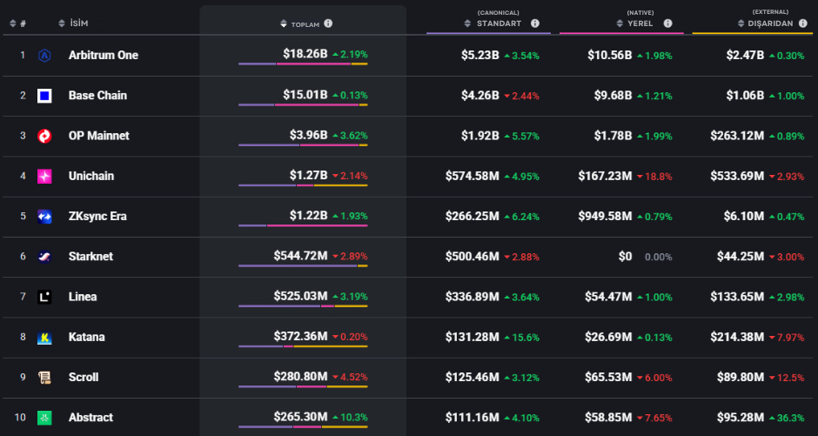818x436 pixels.
Task: Open the Abstract project link
Action: pos(91,417)
